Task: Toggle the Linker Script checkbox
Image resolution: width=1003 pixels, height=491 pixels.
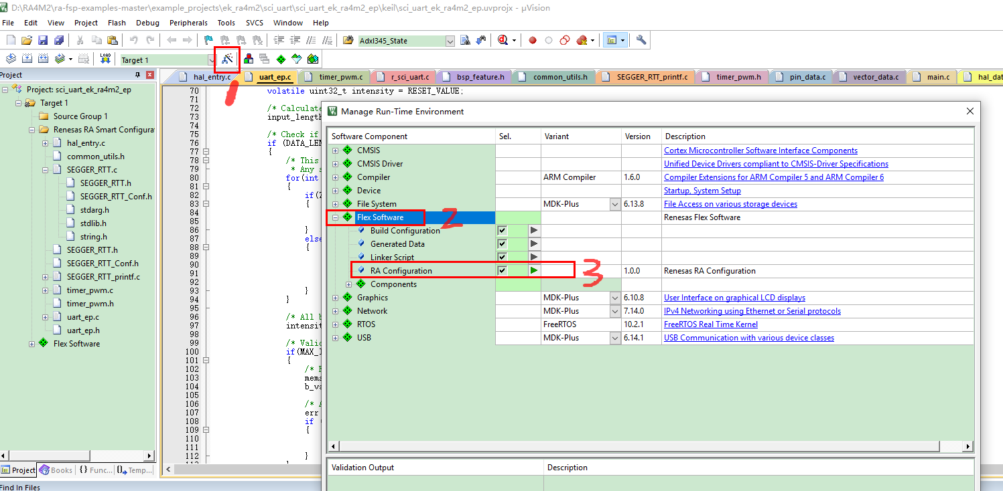Action: 502,258
